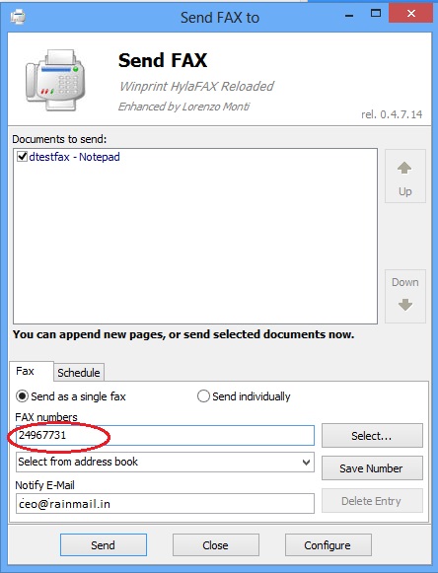The image size is (438, 573).
Task: Focus the FAX numbers input field
Action: point(165,435)
